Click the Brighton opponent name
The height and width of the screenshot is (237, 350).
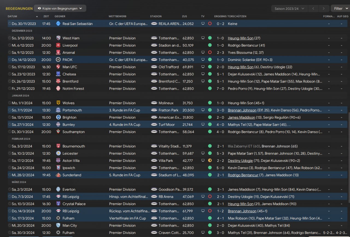(x=69, y=118)
